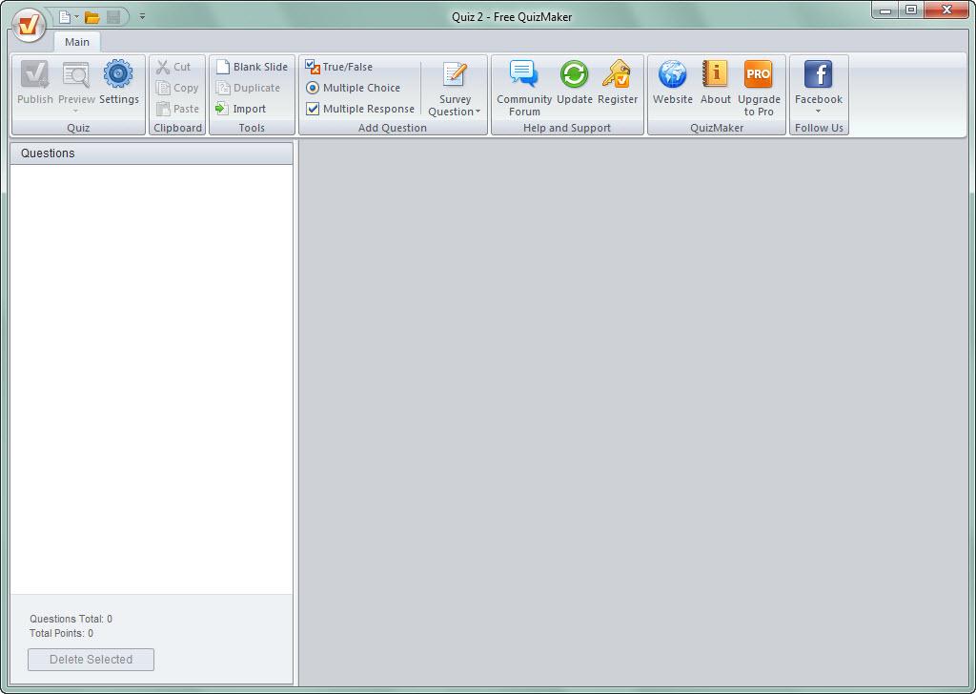
Task: Open the QuizMaker application menu orb
Action: 29,25
